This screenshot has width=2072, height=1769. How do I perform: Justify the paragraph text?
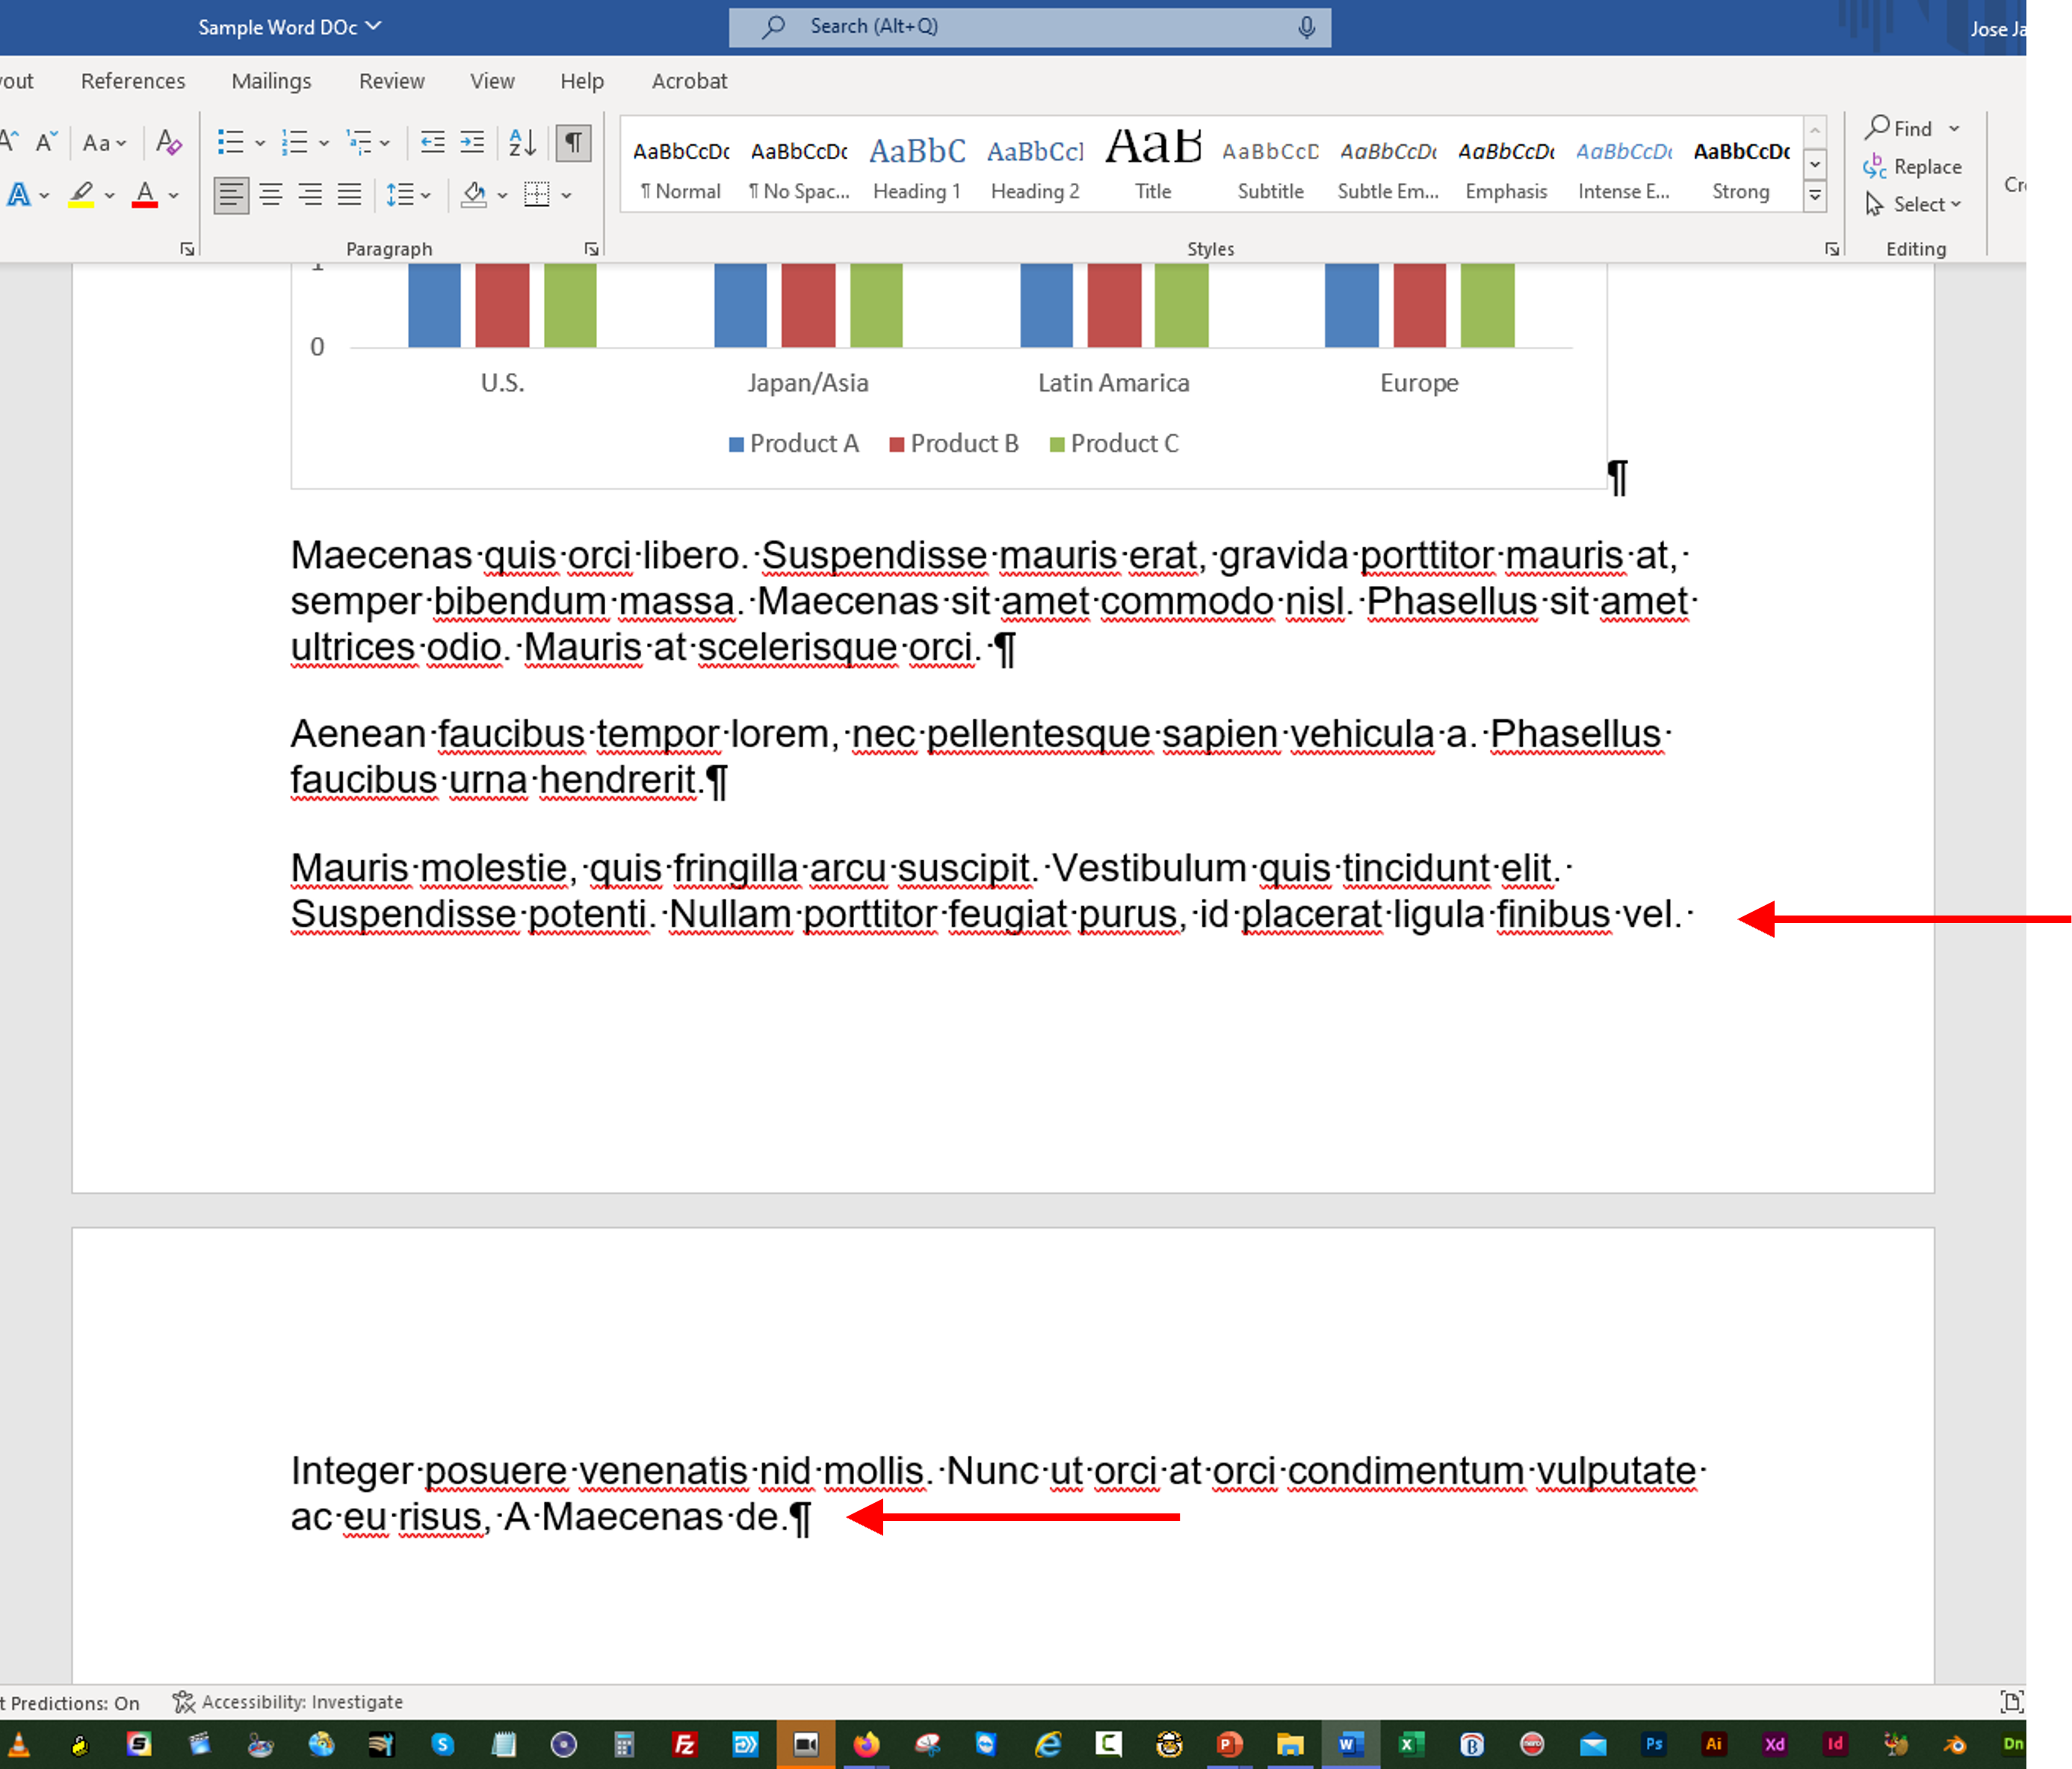pos(349,194)
